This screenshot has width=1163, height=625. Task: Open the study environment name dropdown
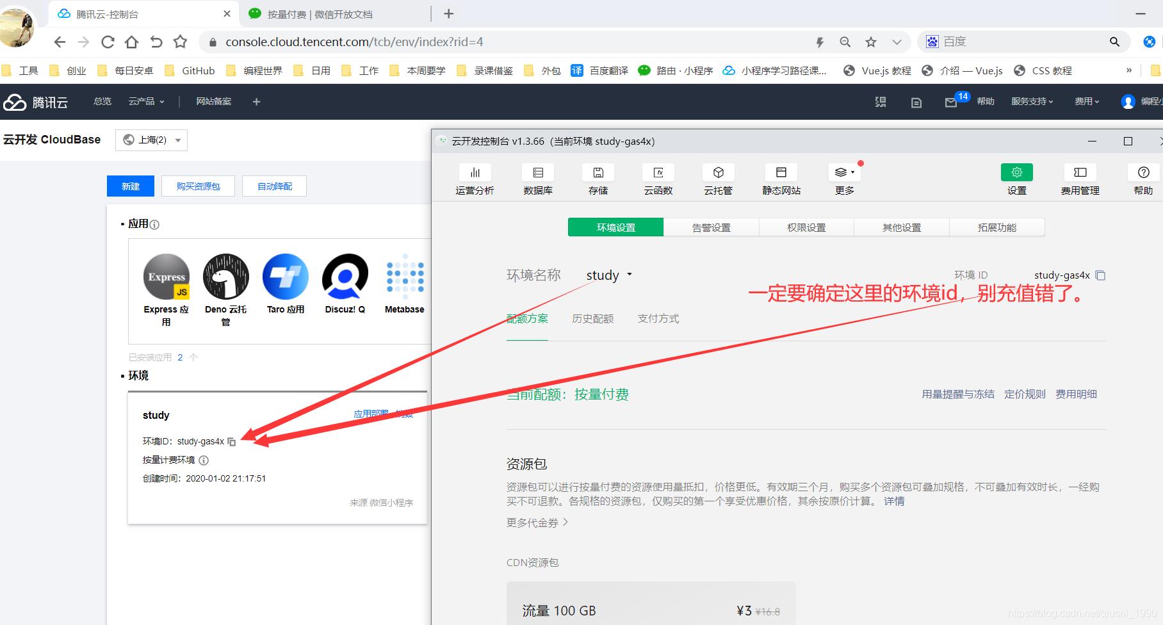[610, 275]
